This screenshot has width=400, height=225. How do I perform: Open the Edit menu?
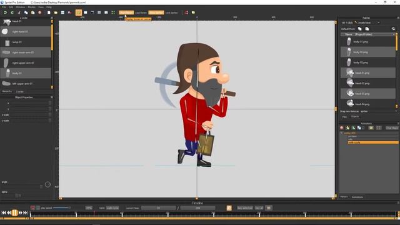[x=11, y=7]
